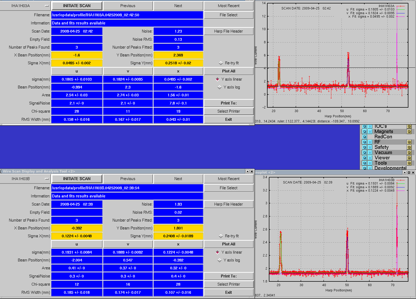Screen dimensions: 416x299
Task: Select Y axis linear in the IHA1H03A panel
Action: tap(217, 79)
